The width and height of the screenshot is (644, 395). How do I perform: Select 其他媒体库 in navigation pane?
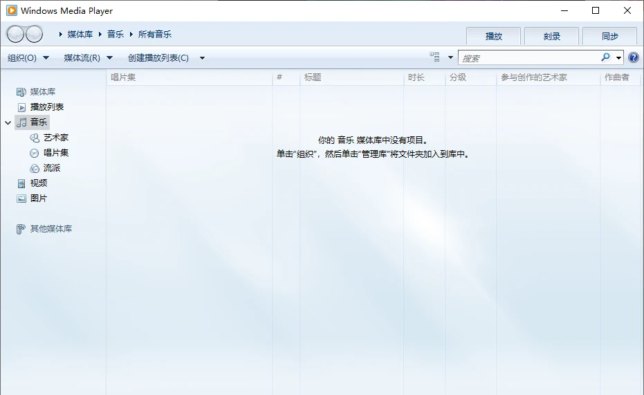click(x=51, y=229)
